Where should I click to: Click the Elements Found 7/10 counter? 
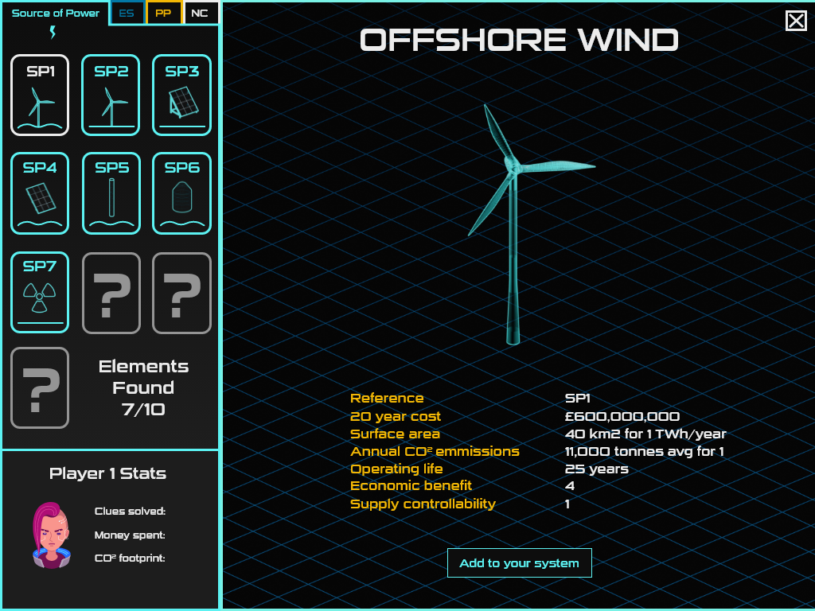click(143, 388)
